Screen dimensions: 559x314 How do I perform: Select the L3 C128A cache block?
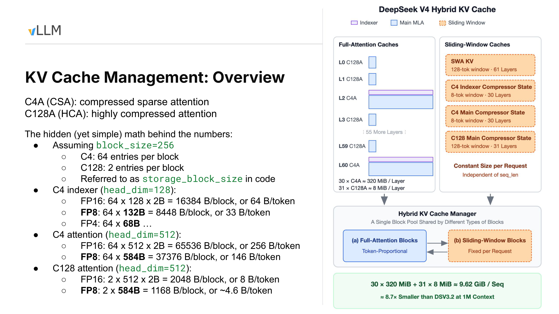[x=372, y=120]
